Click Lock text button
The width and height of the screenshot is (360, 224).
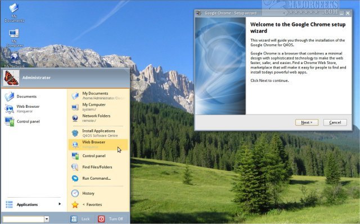(85, 219)
